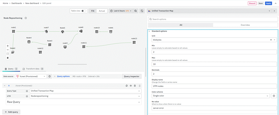Click the zoom out time range icon
Viewport: 279px width, 115px height.
click(x=136, y=11)
